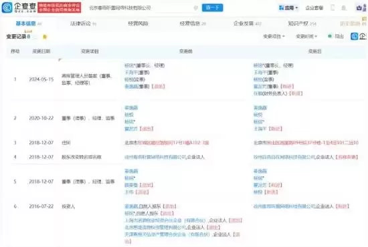The width and height of the screenshot is (368, 247).
Task: Switch to the 法律诉讼 tab
Action: click(83, 23)
